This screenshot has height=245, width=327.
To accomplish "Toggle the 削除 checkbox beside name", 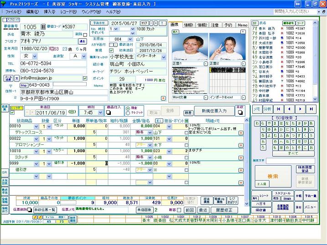I will pos(85,35).
